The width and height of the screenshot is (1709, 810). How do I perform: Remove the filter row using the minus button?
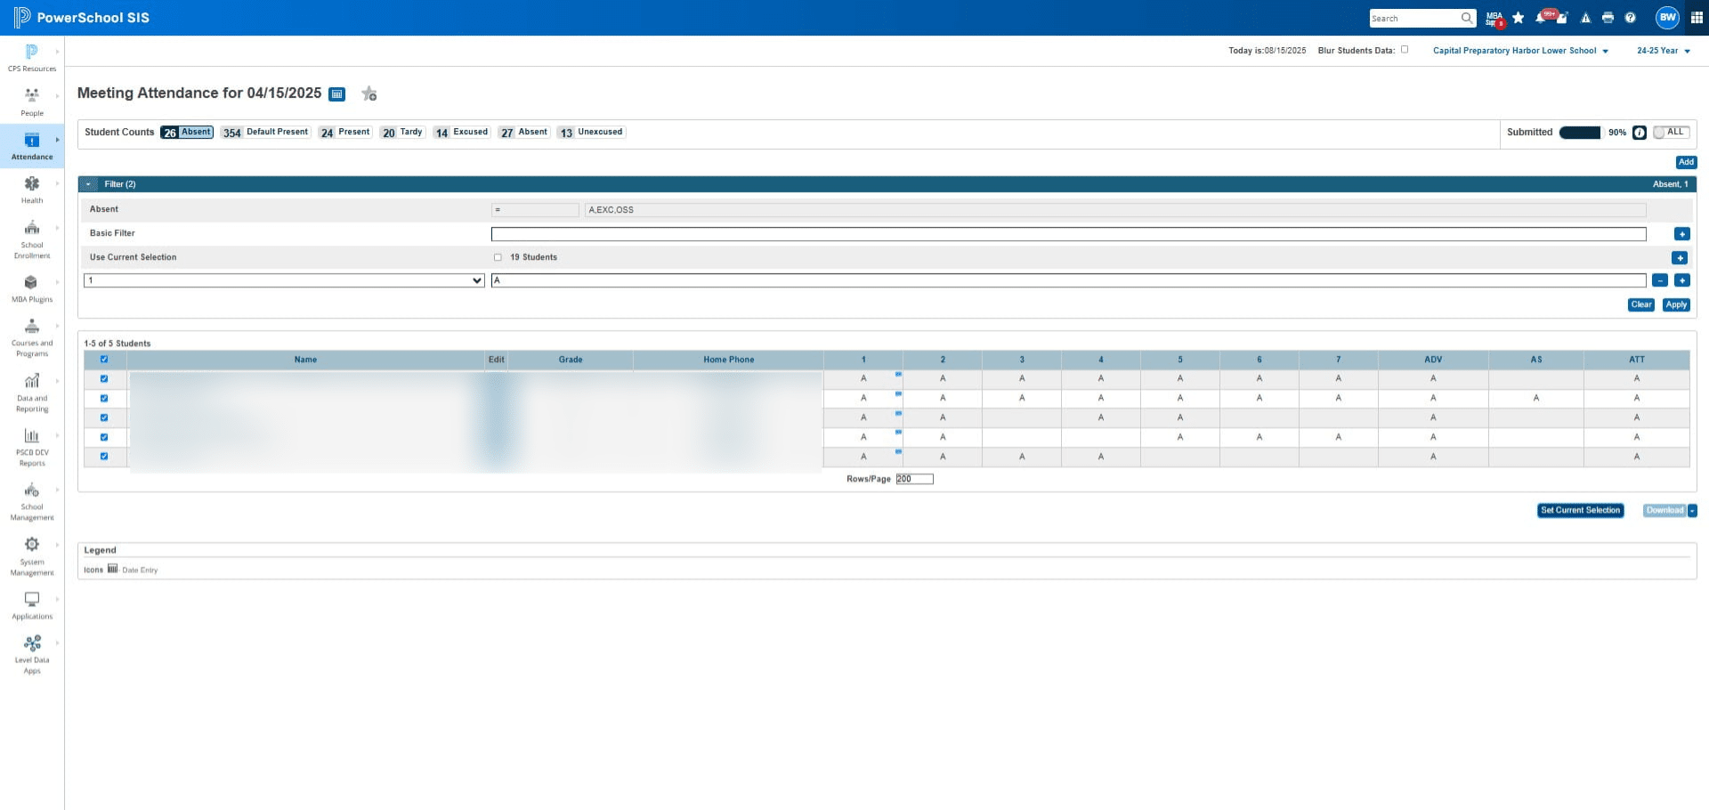[x=1660, y=280]
